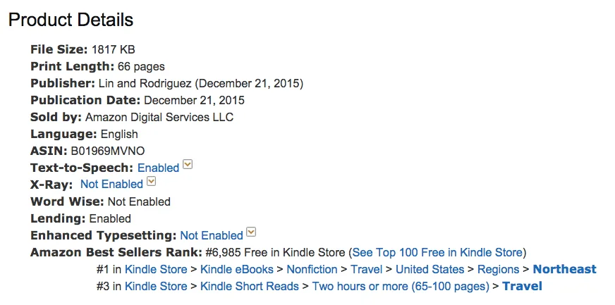Go to the Kindle eBooks category

point(237,269)
